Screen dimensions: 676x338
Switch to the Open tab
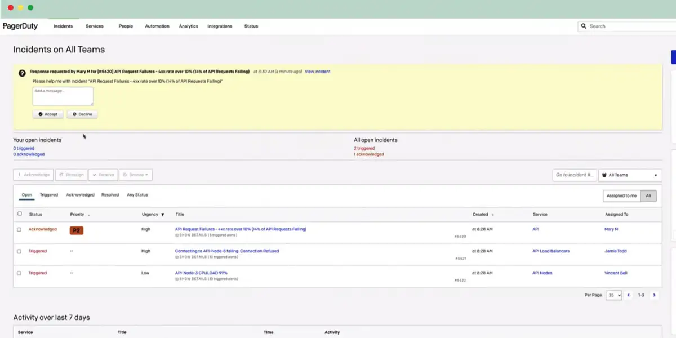[x=27, y=195]
